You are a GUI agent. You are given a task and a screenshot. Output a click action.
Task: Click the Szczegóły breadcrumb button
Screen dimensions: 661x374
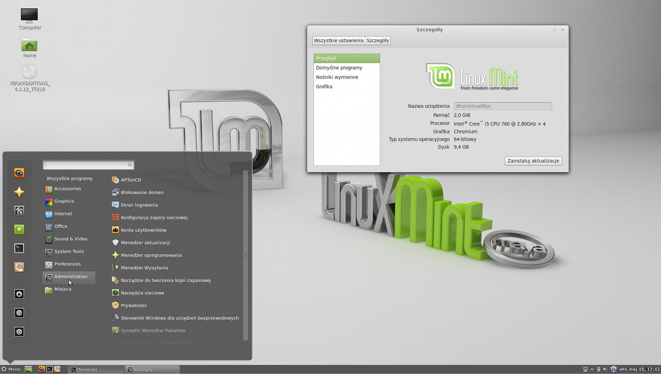[378, 40]
